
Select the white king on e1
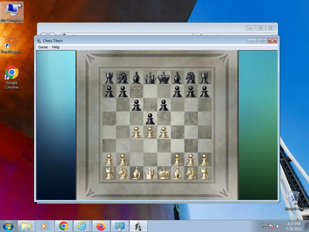(x=164, y=173)
